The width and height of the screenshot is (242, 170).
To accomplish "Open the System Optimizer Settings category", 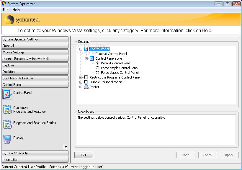I will pos(35,39).
